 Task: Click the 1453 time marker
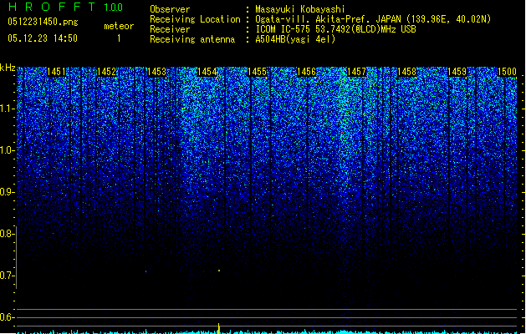pyautogui.click(x=156, y=72)
